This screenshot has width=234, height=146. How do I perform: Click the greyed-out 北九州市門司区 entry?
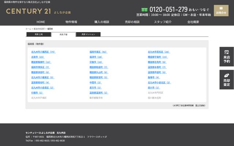(x=155, y=93)
